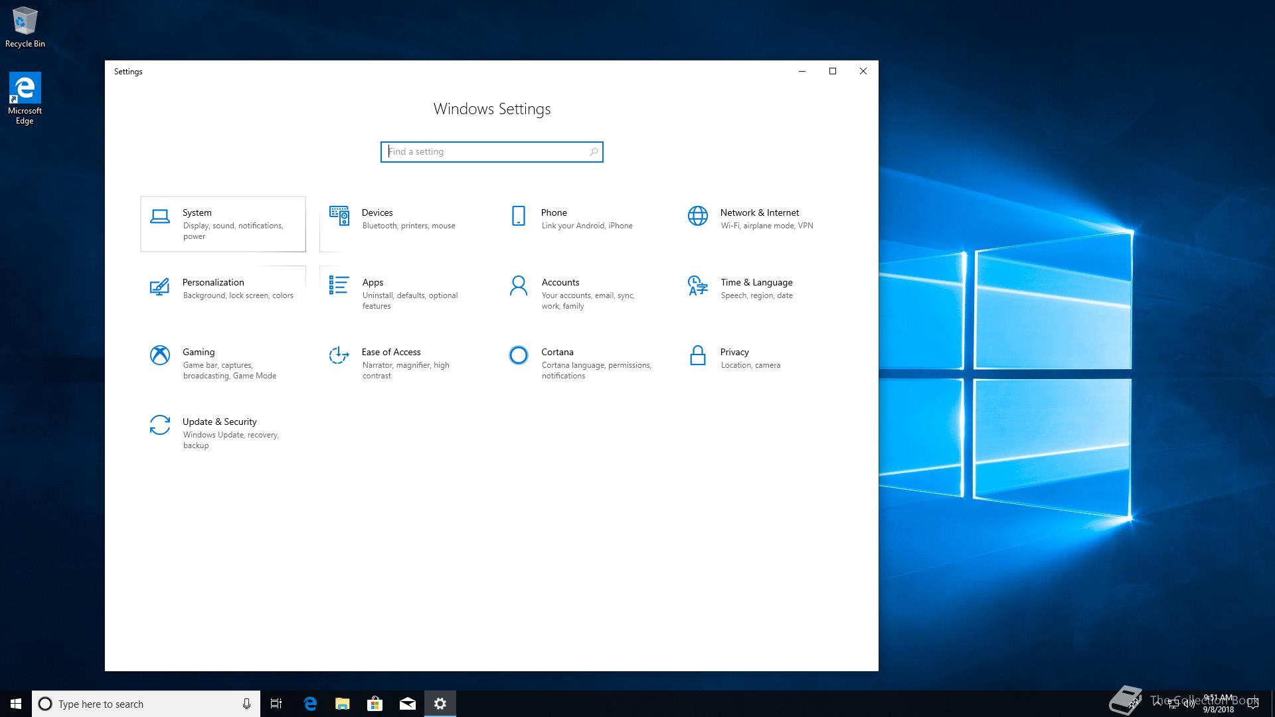The width and height of the screenshot is (1275, 717).
Task: Open the Apps category title
Action: pos(373,282)
